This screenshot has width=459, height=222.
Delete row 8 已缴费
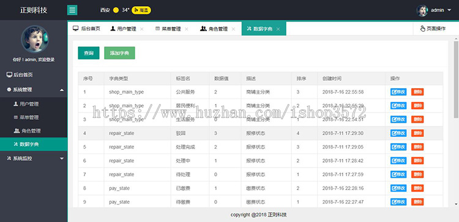[417, 188]
